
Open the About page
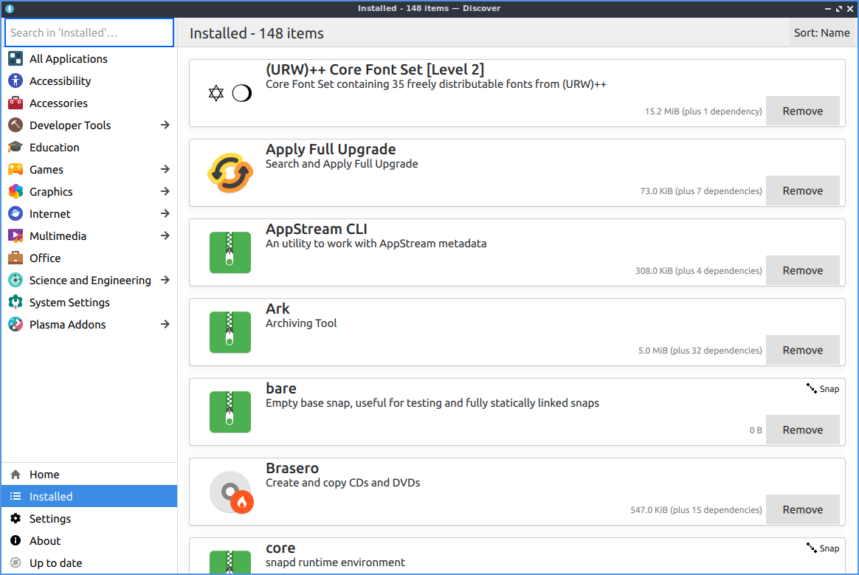click(45, 541)
